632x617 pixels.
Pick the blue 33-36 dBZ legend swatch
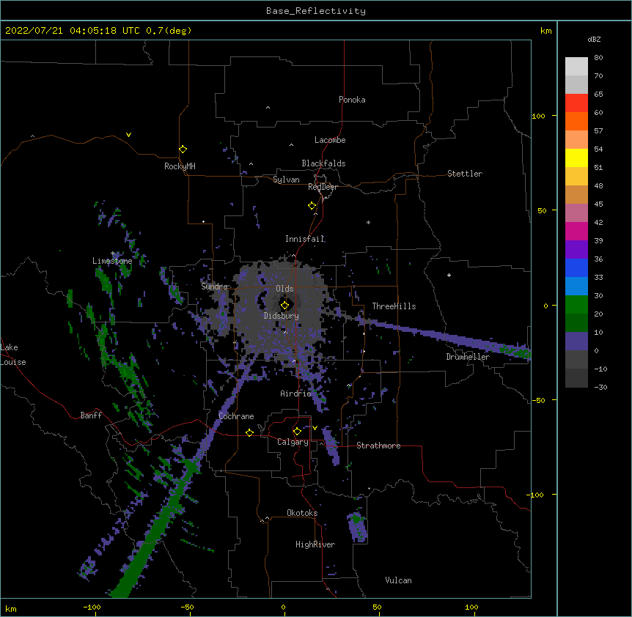coord(576,267)
